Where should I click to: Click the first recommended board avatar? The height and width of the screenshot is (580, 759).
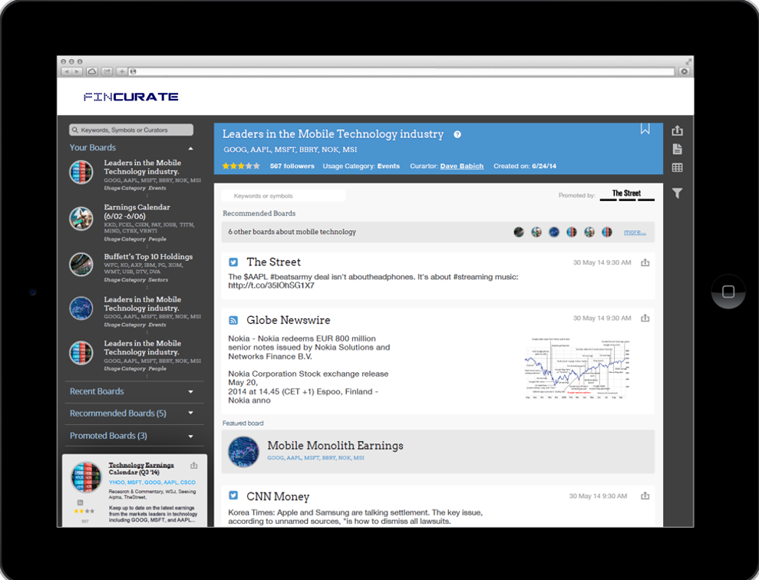519,232
